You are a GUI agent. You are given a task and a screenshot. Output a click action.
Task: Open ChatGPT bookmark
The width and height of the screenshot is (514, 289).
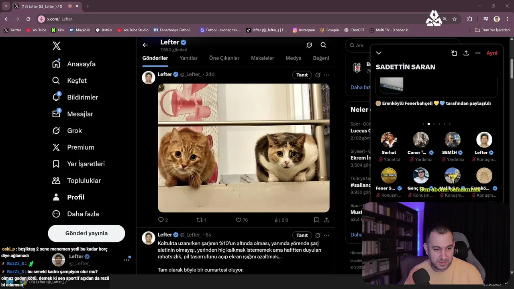click(354, 30)
